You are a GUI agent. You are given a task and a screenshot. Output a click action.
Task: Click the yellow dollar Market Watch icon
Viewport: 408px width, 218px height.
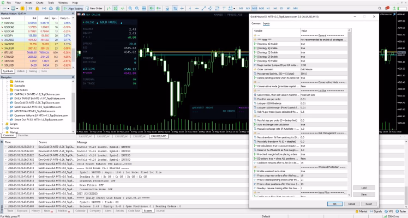[x=22, y=8]
